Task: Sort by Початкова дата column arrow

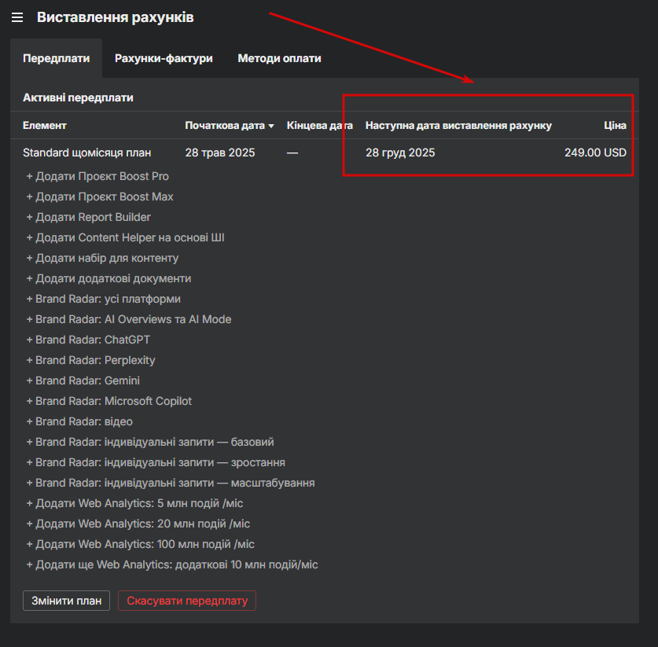Action: pos(271,126)
